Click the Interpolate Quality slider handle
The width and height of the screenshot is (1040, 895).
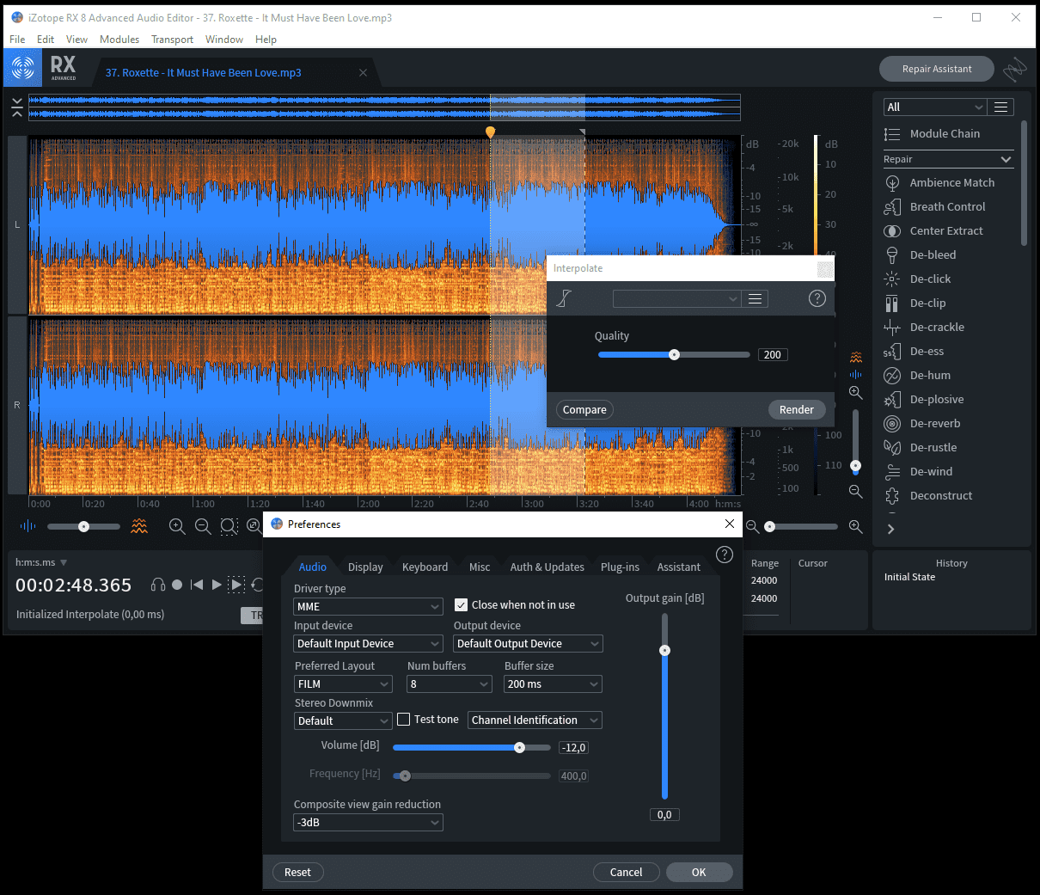(674, 354)
